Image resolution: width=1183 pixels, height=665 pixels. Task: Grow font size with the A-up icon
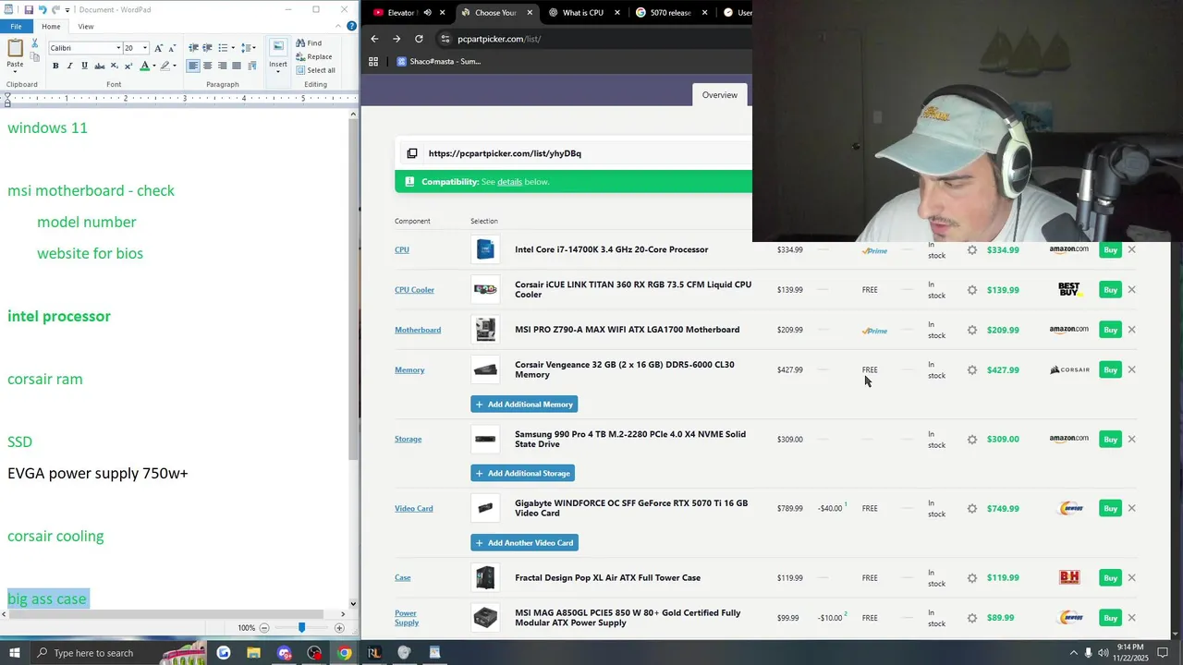(158, 48)
